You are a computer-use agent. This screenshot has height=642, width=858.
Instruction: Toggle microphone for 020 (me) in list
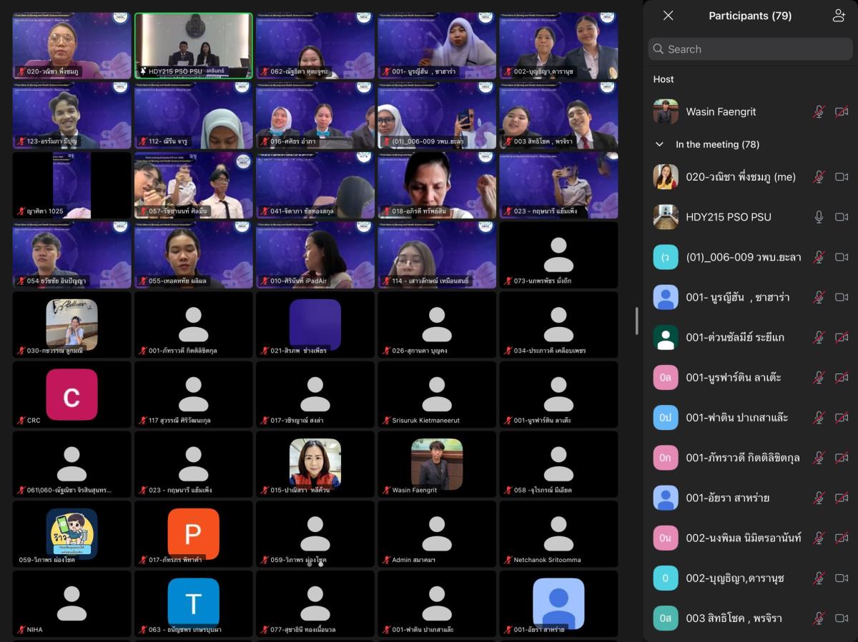[x=819, y=177]
